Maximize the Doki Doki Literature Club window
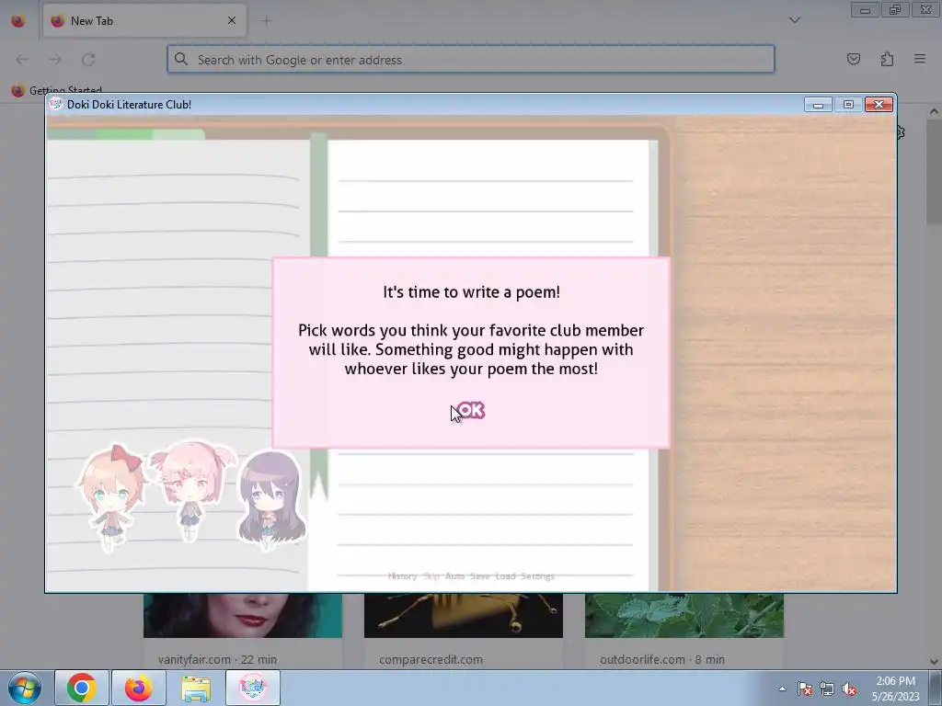942x706 pixels. click(x=848, y=105)
